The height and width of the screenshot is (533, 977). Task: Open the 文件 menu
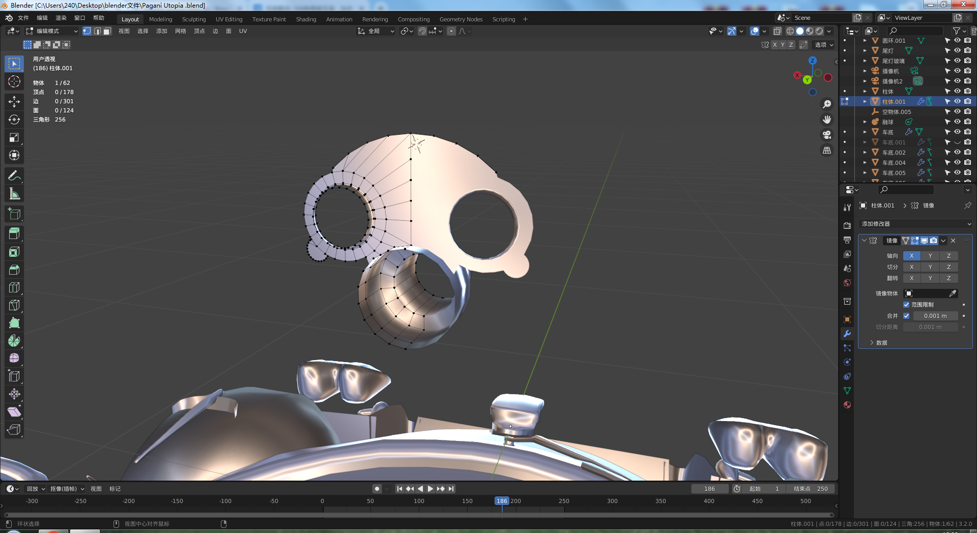tap(23, 18)
